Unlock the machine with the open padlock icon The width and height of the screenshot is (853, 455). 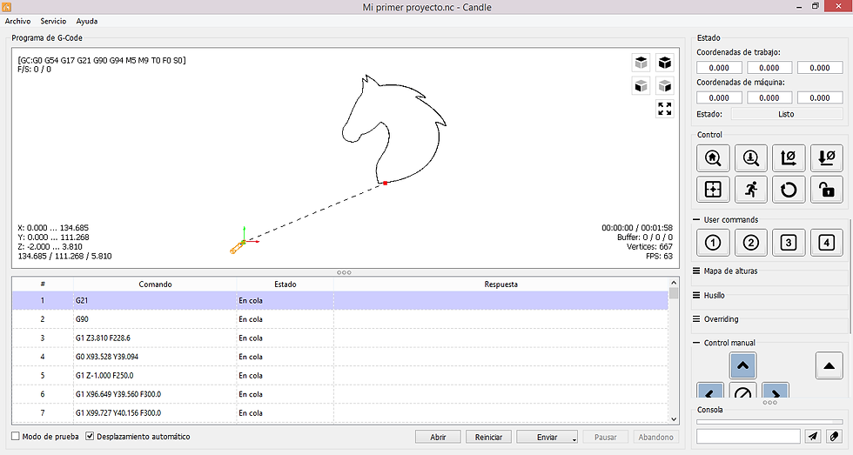826,189
